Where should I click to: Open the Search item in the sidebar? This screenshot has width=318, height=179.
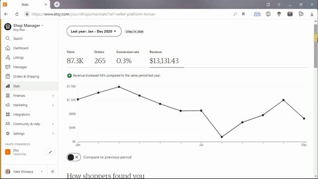pyautogui.click(x=30, y=39)
